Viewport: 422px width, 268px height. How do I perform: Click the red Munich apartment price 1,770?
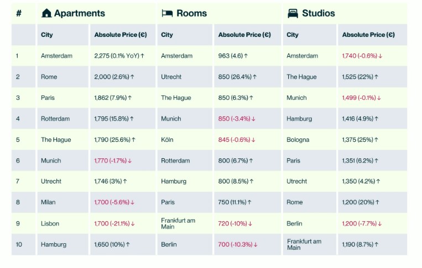click(x=111, y=161)
